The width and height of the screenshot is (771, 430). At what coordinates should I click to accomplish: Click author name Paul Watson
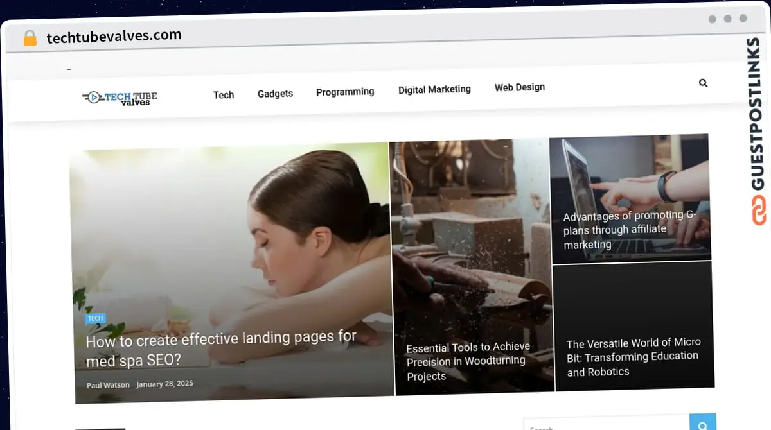[x=108, y=385]
